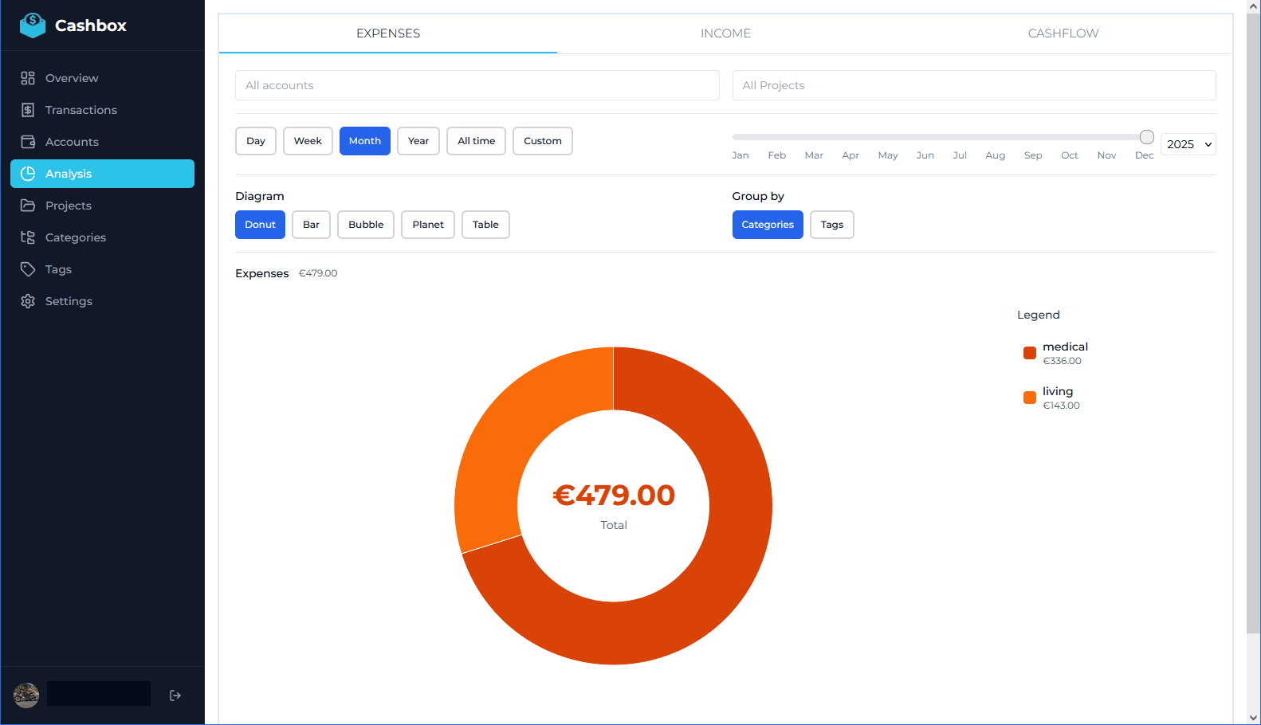Click the month slider handle at Dec
The image size is (1261, 725).
[1146, 137]
